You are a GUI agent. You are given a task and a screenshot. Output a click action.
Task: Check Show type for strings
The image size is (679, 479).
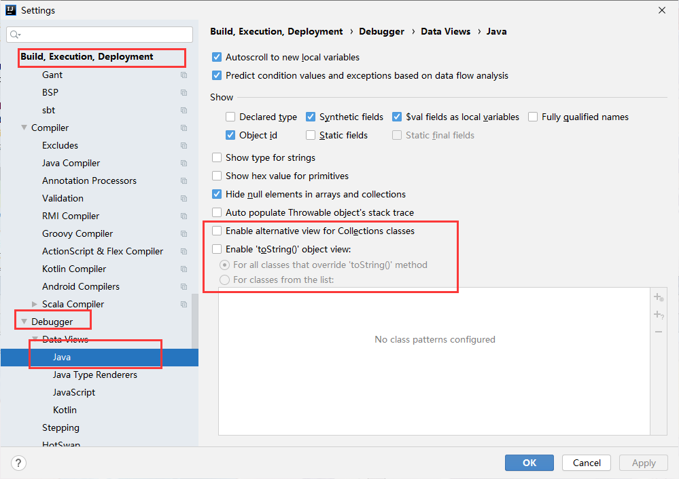217,158
